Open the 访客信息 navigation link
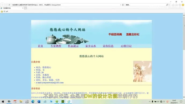This screenshot has height=104, width=185. pos(108,46)
